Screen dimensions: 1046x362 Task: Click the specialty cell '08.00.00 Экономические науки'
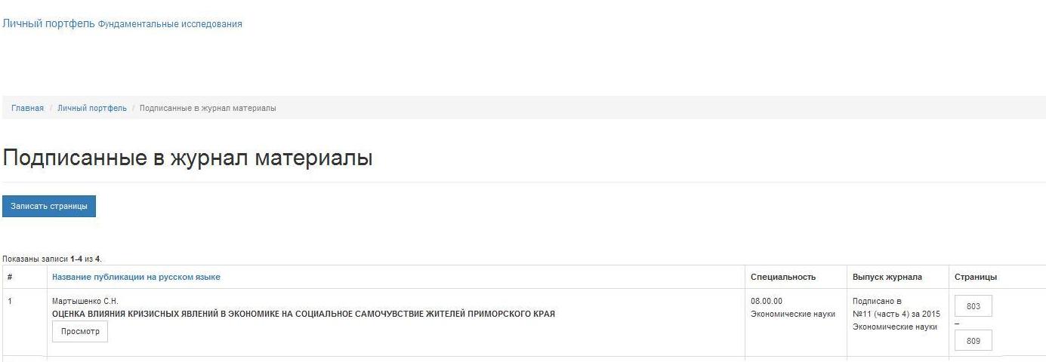pos(792,308)
